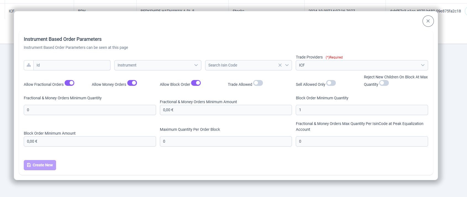The height and width of the screenshot is (197, 467).
Task: Edit Fractional & Money Orders Minimum Amount field
Action: pyautogui.click(x=226, y=110)
